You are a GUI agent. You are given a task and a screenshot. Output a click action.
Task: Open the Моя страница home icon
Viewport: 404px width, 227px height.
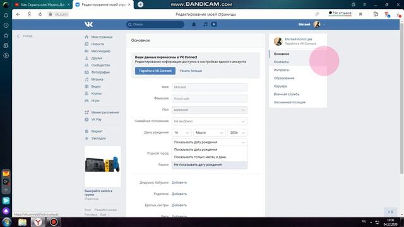(x=86, y=37)
